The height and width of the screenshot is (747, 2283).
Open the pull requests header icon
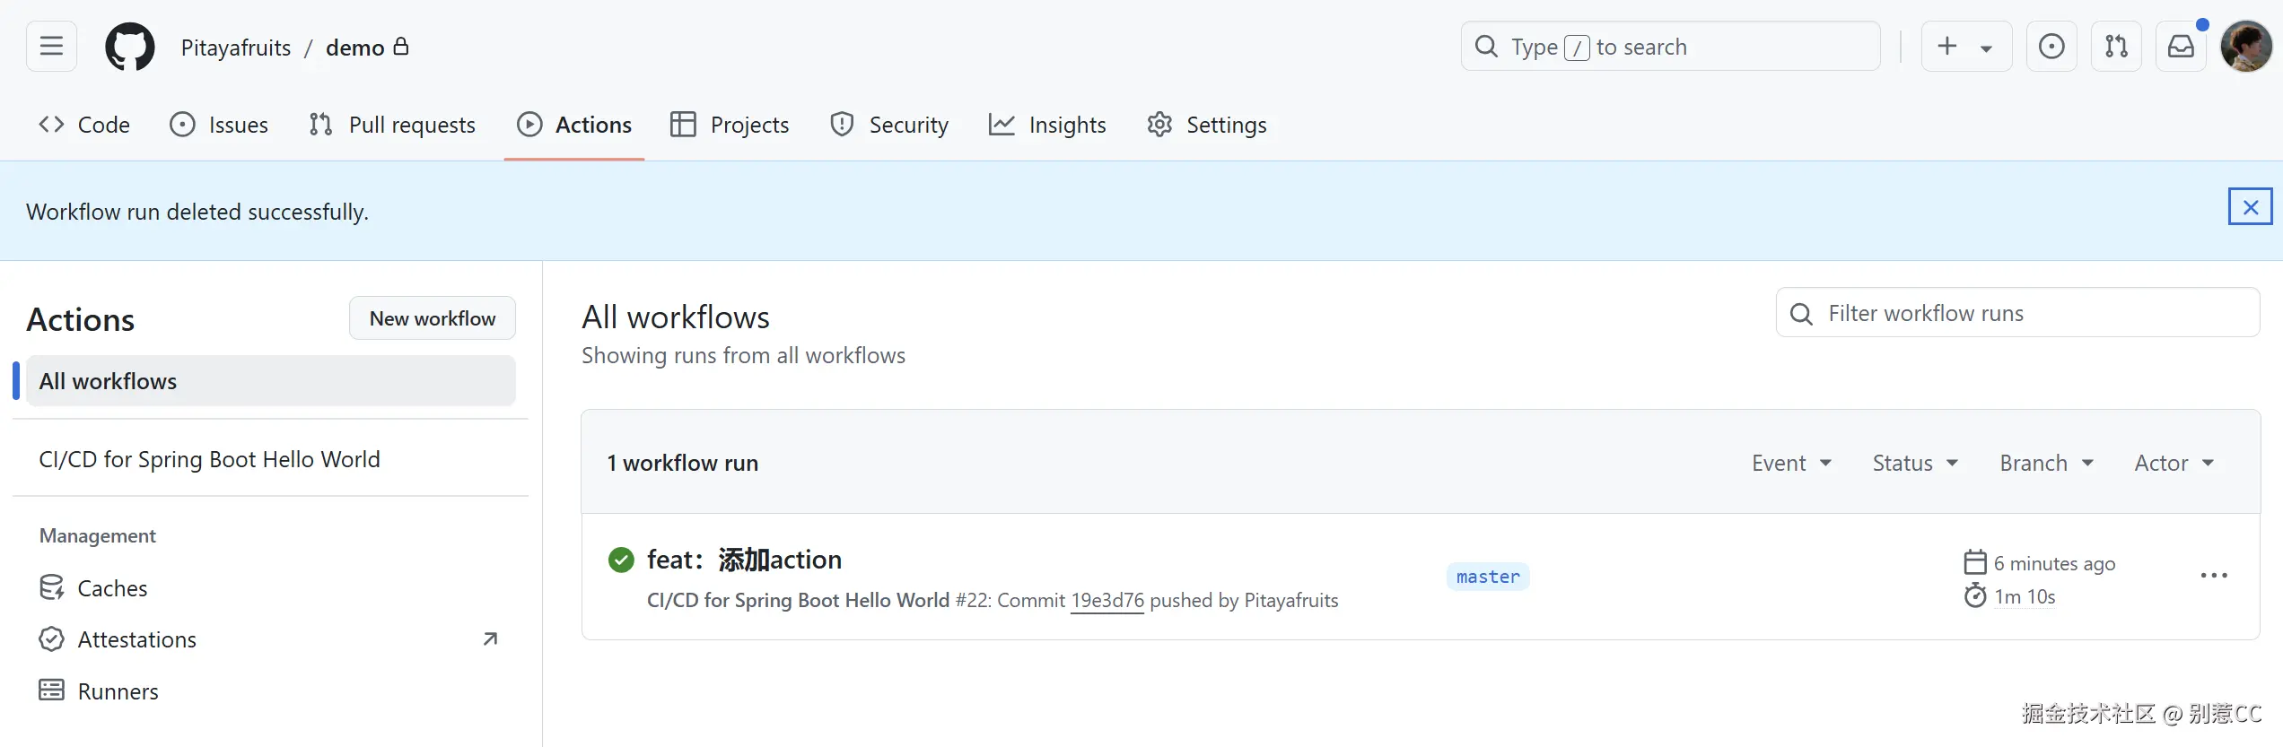pos(2116,47)
